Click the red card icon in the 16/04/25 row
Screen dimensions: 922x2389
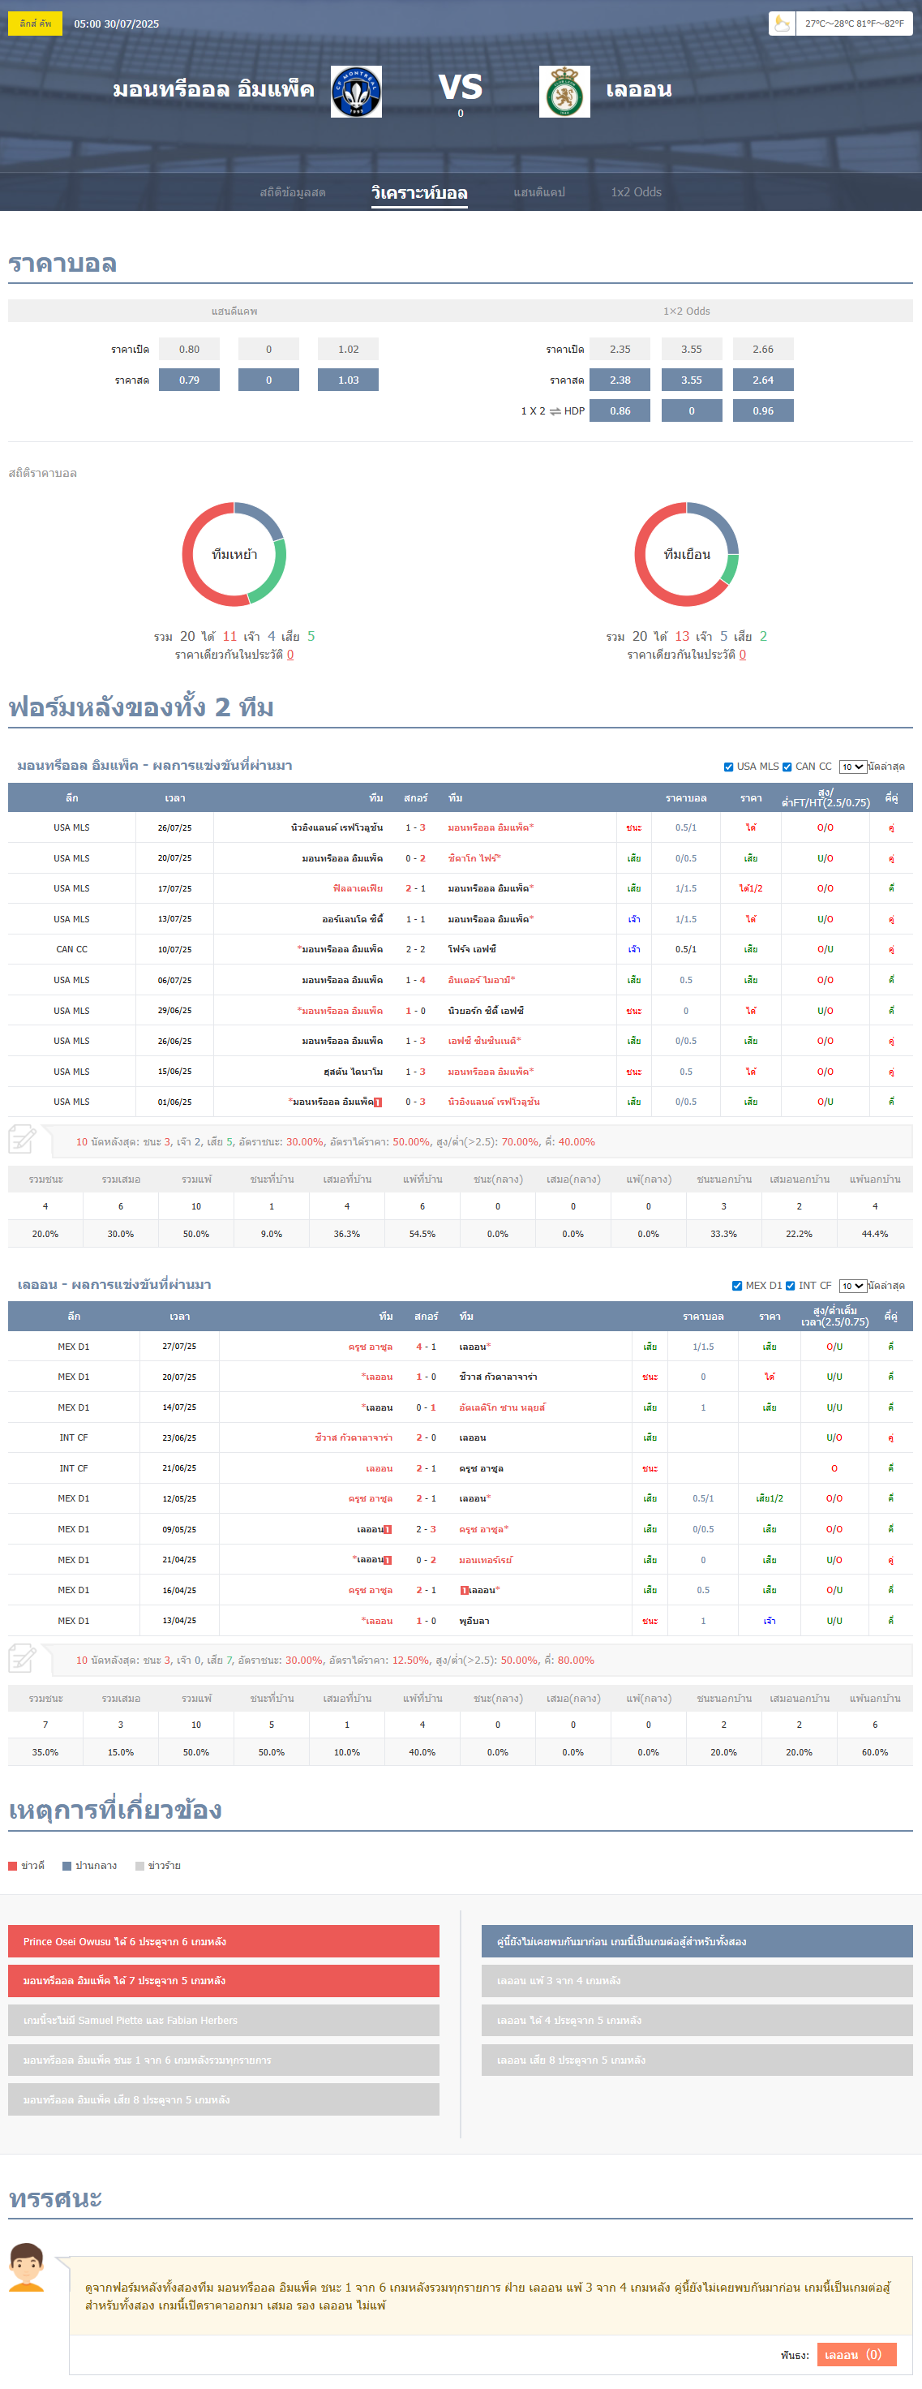coord(464,1591)
